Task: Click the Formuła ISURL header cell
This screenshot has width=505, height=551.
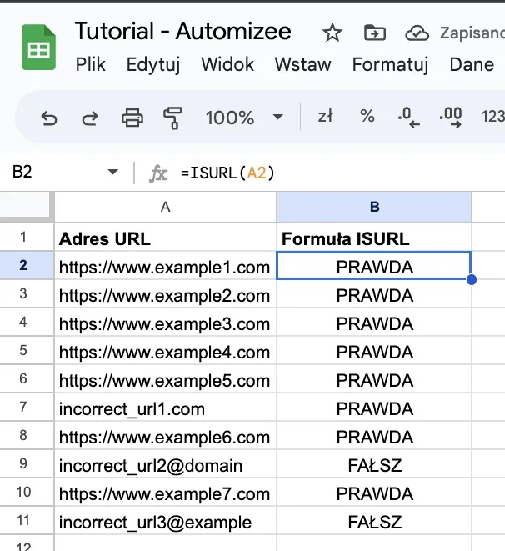Action: pyautogui.click(x=374, y=238)
